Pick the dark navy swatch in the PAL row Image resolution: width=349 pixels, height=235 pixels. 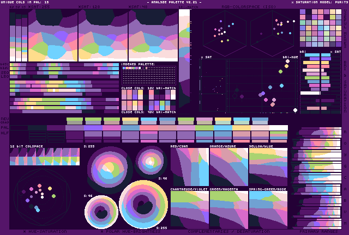point(38,128)
